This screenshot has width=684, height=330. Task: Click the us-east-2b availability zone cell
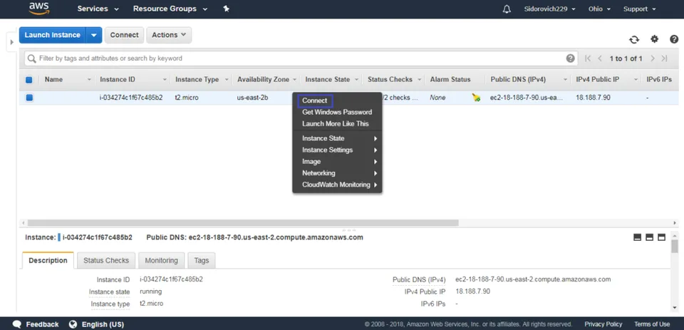[252, 98]
